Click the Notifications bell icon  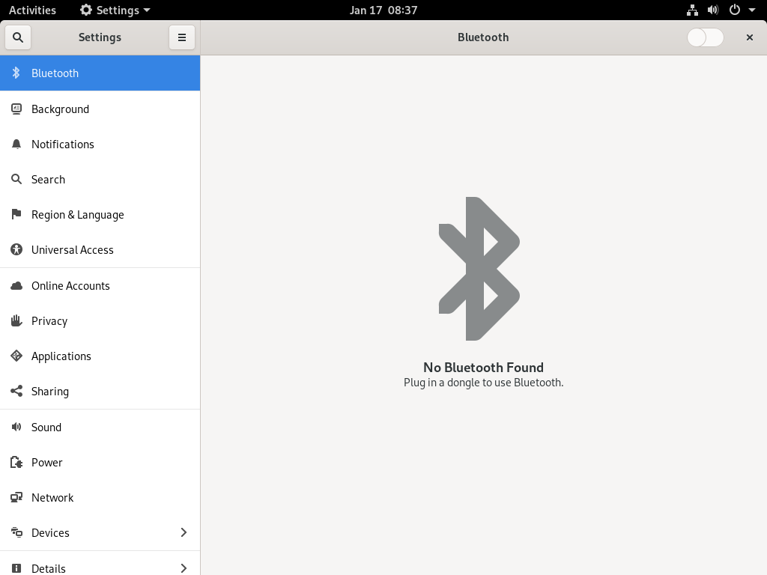pos(16,144)
